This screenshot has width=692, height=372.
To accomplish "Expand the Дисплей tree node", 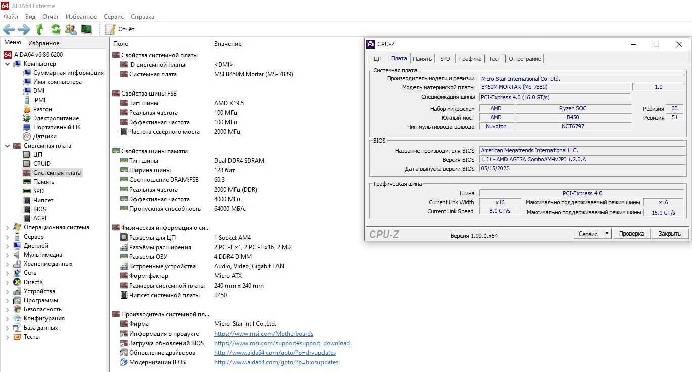I will 8,246.
